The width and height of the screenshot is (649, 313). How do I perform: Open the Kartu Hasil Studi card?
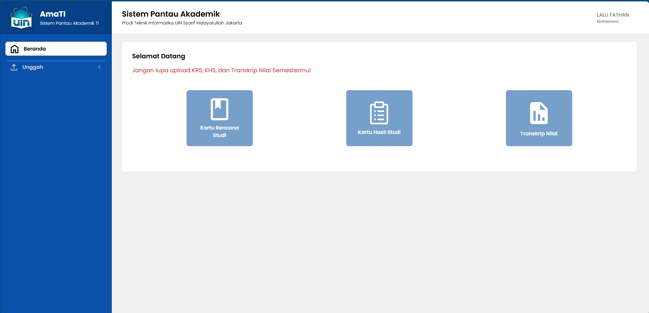[379, 118]
